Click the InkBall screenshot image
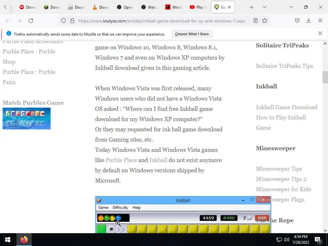 [183, 215]
